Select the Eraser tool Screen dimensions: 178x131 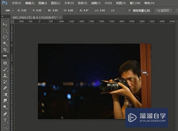(5, 88)
